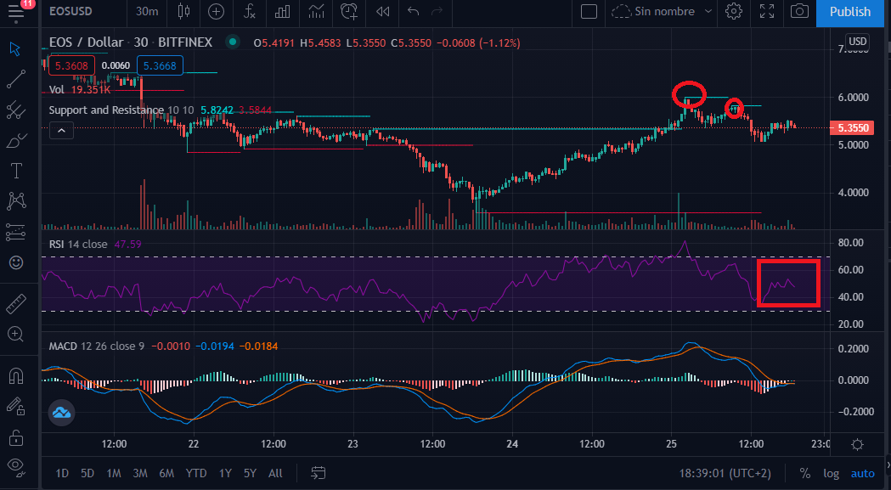Toggle log scale
The width and height of the screenshot is (891, 490).
831,473
